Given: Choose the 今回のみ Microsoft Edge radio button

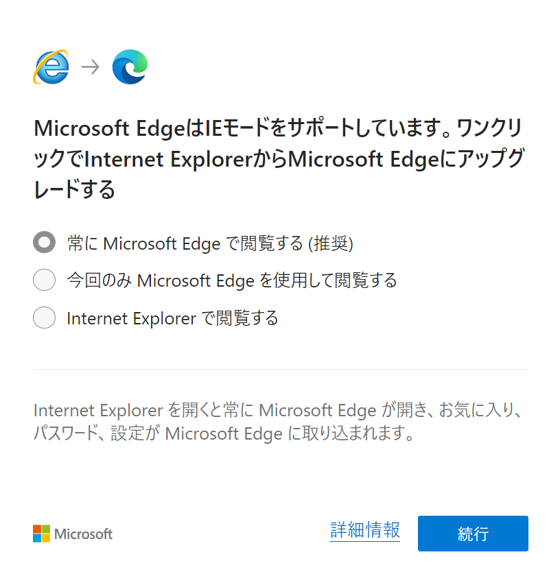Looking at the screenshot, I should tap(44, 280).
